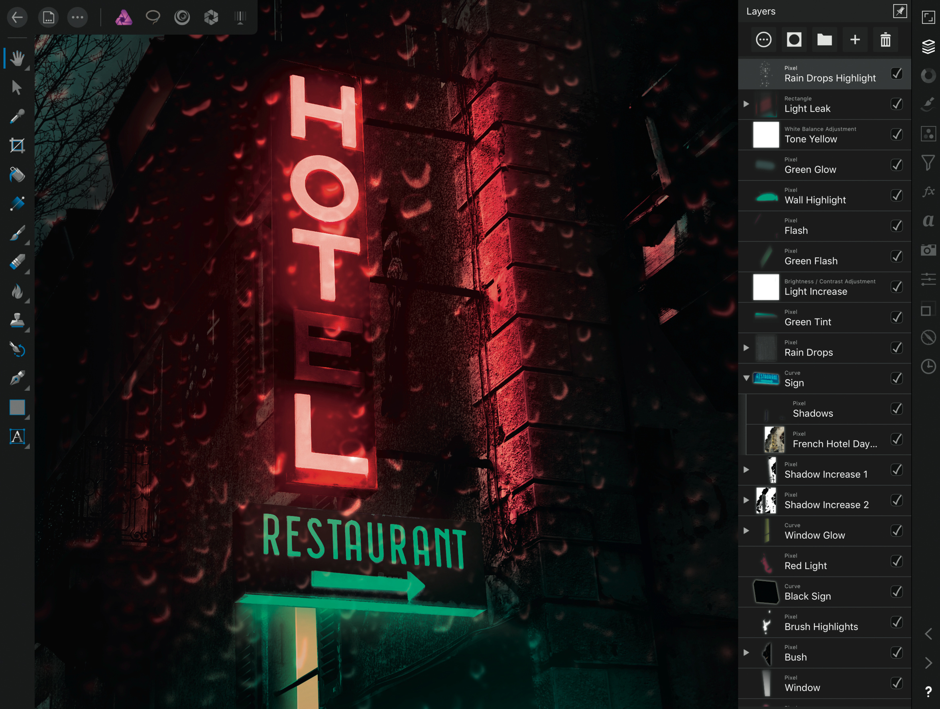The height and width of the screenshot is (709, 940).
Task: Open the Liquify persona icon
Action: click(182, 18)
